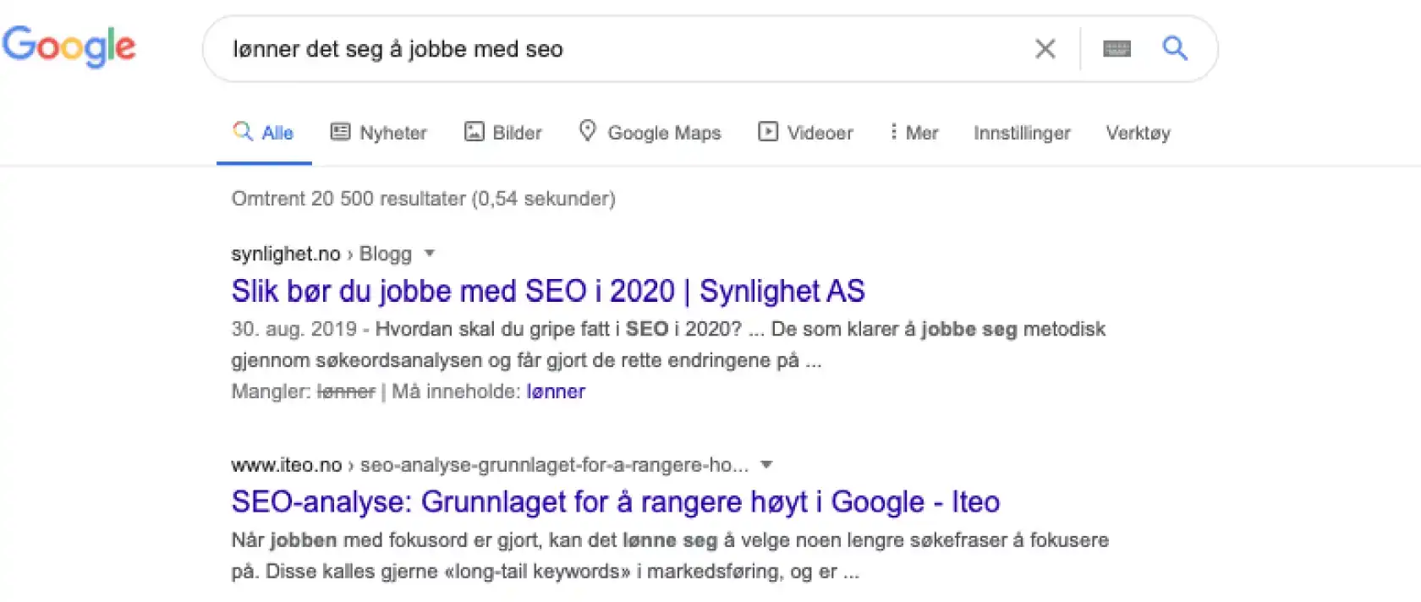
Task: Open 'SEO-analyse: Grunnlaget for å rangere' result
Action: pos(616,502)
